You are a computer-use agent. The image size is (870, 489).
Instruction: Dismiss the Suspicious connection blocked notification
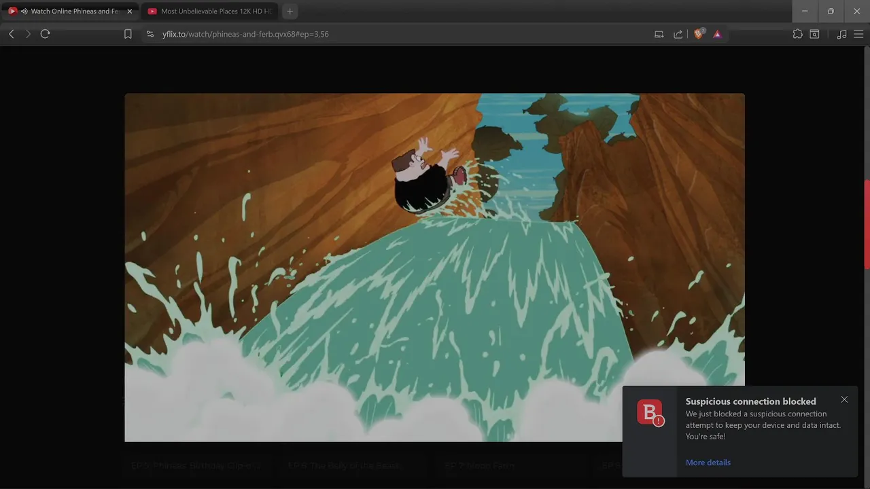point(844,400)
